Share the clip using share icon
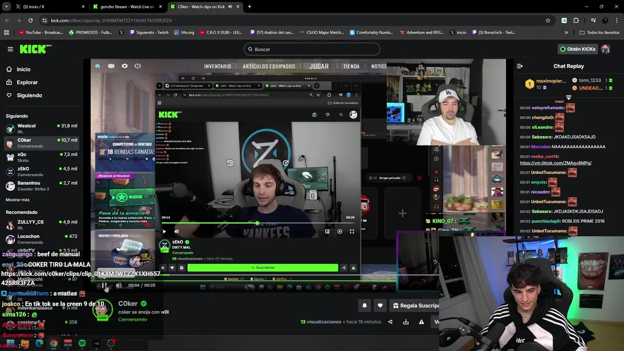This screenshot has height=351, width=624. pyautogui.click(x=390, y=322)
